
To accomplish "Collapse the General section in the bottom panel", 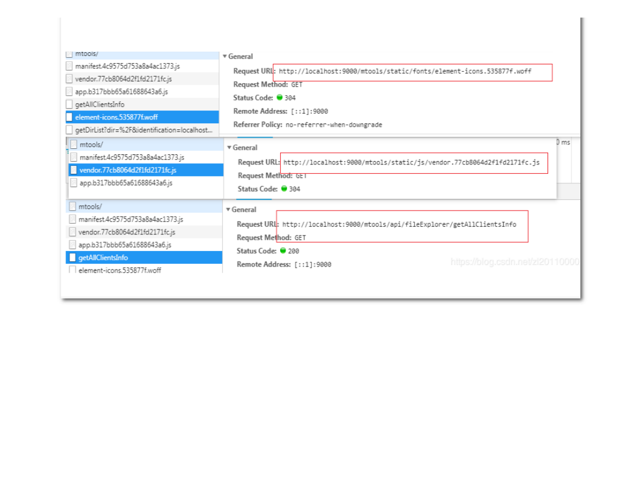I will [228, 209].
